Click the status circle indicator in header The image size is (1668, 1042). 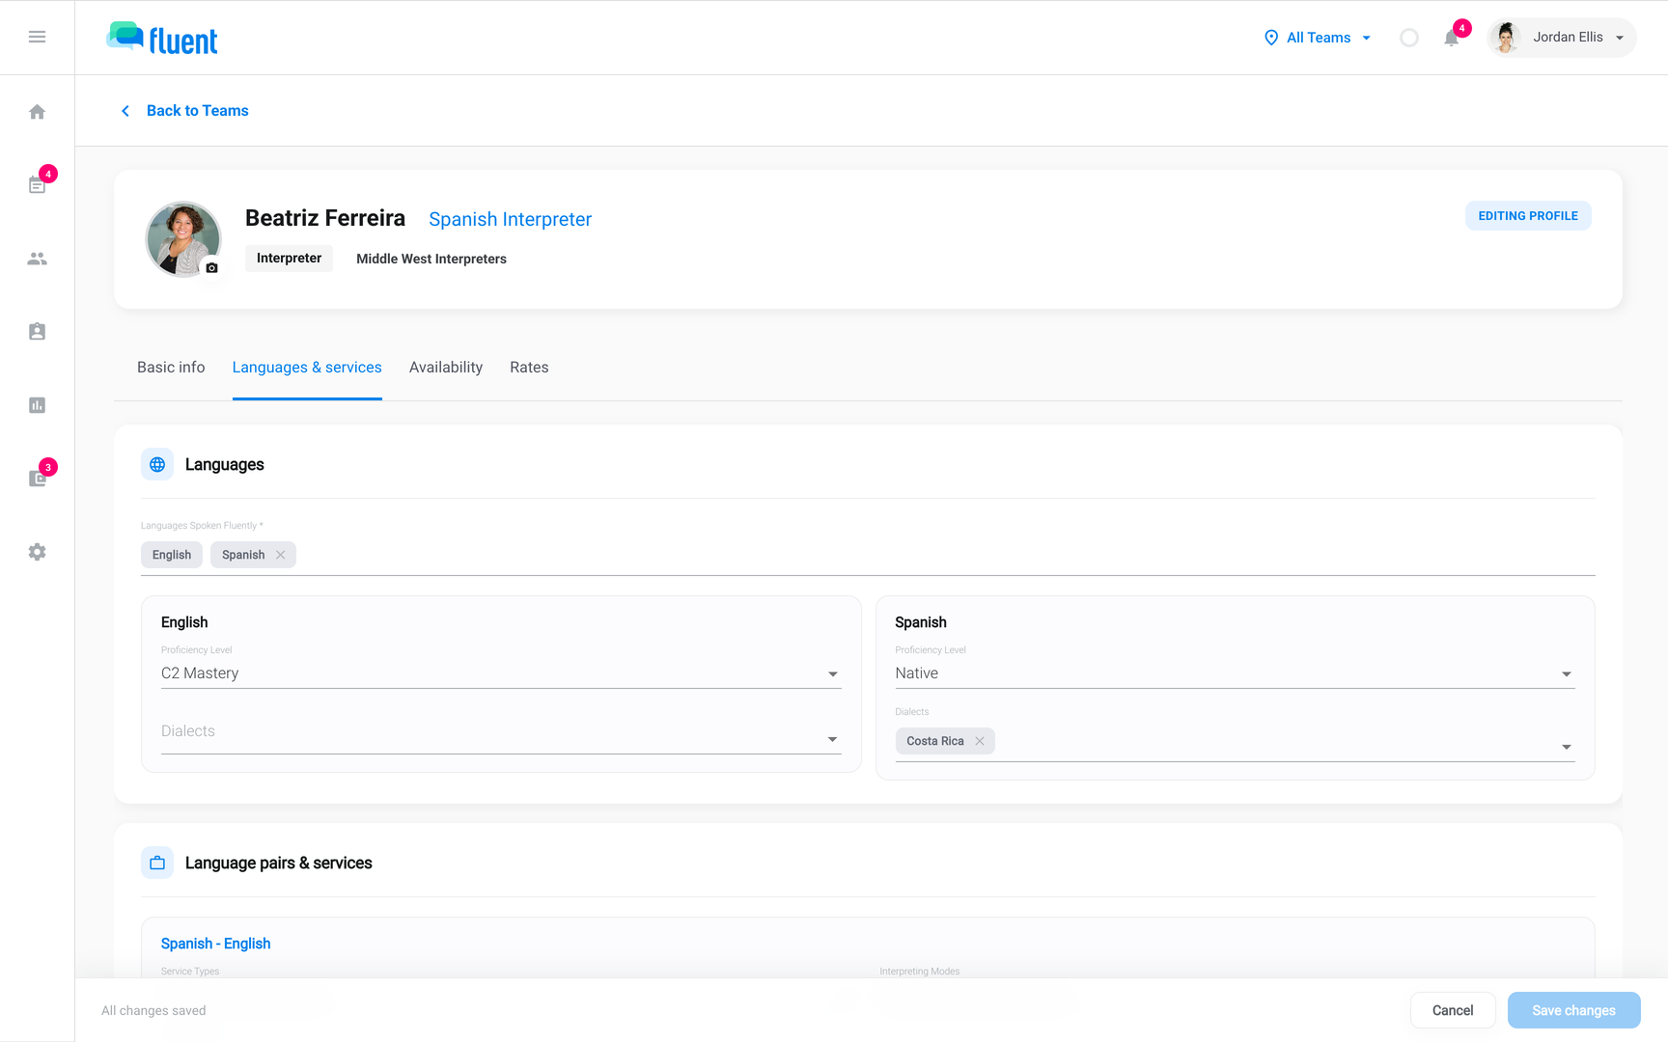pos(1409,38)
